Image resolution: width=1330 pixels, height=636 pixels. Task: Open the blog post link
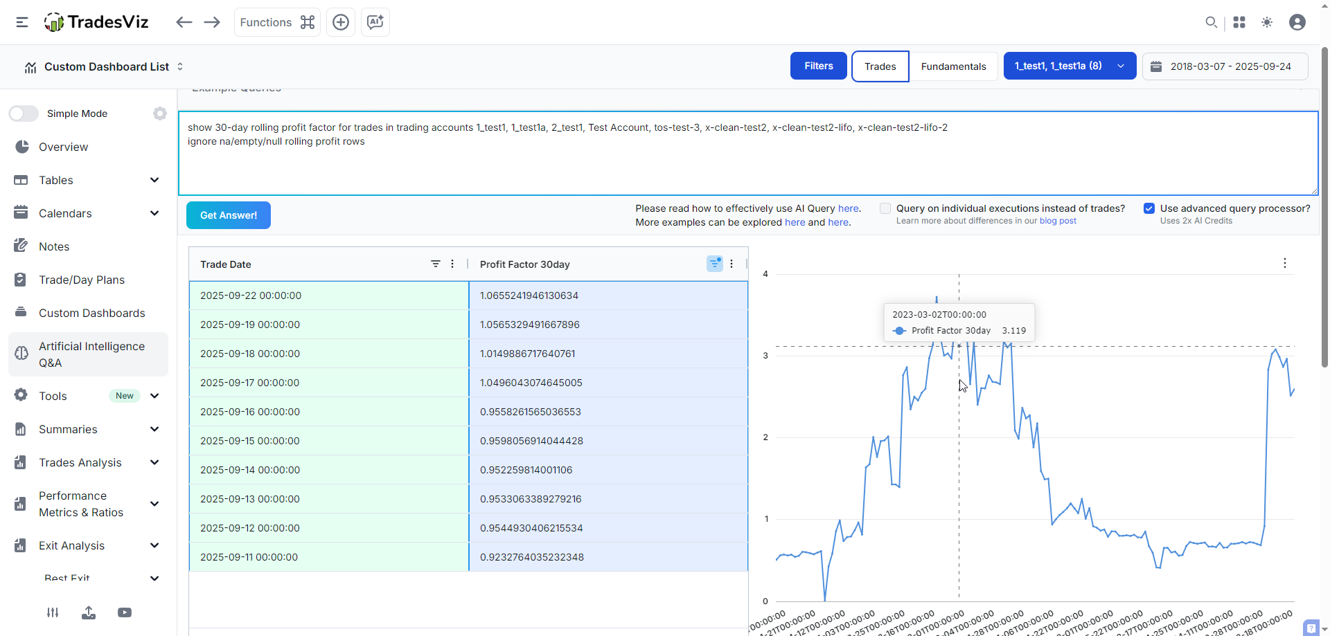[x=1058, y=221]
